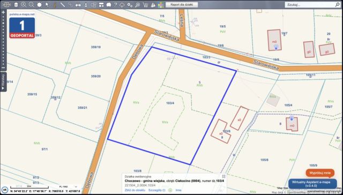The width and height of the screenshot is (343, 195).
Task: Click the parcel label 103/4
Action: (x=170, y=103)
